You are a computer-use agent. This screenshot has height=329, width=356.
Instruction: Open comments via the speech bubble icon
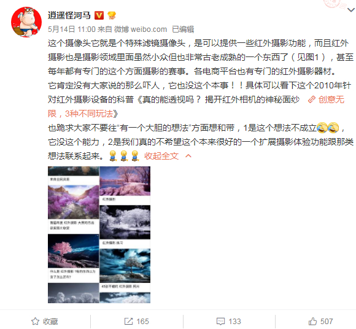coord(221,321)
